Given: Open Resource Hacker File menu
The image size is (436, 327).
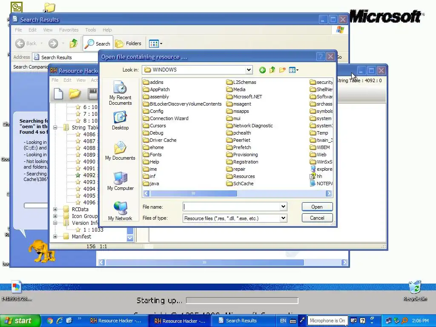Looking at the screenshot, I should [x=55, y=80].
